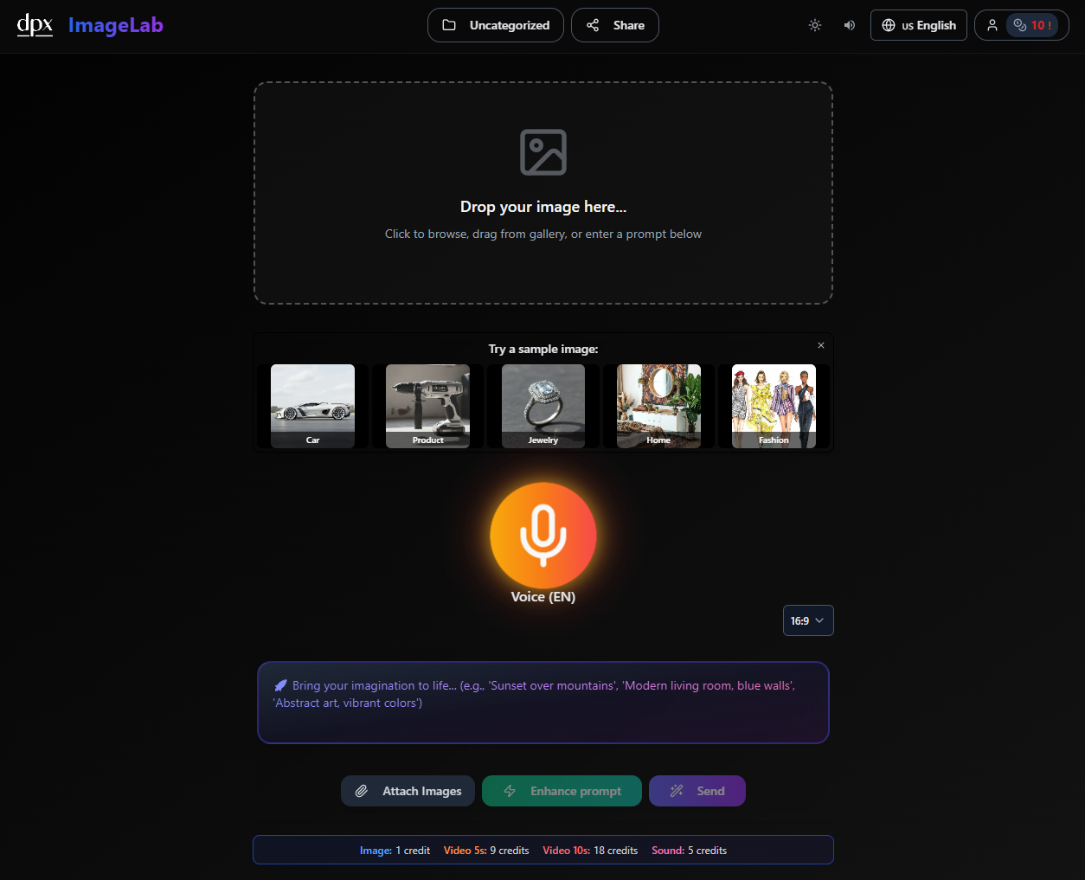
Task: Open the Uncategorized folder selector
Action: 496,25
